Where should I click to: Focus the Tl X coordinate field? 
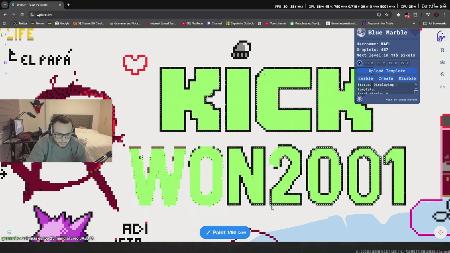tap(369, 63)
